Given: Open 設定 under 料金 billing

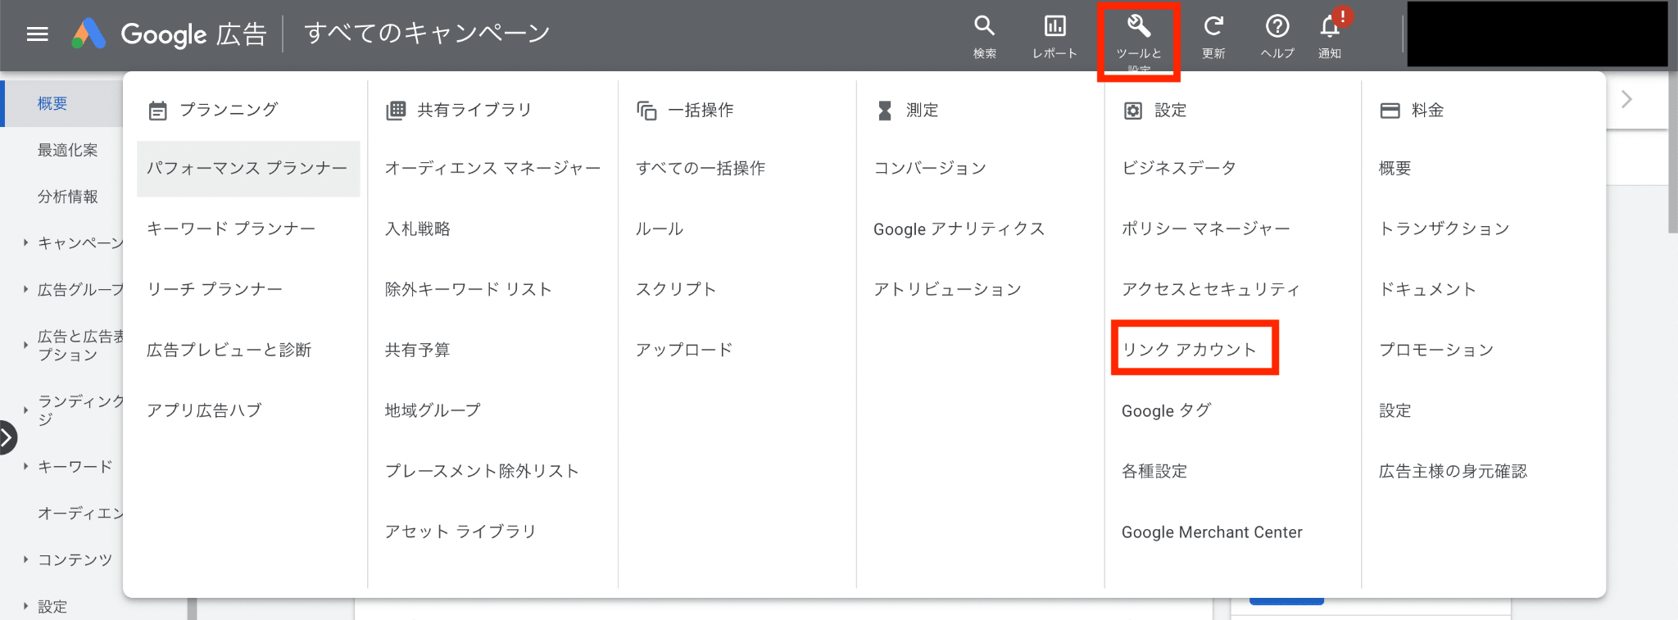Looking at the screenshot, I should click(1395, 410).
